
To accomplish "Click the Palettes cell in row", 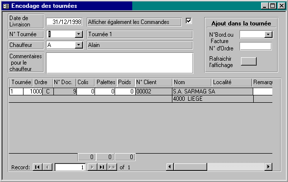I will click(x=105, y=91).
